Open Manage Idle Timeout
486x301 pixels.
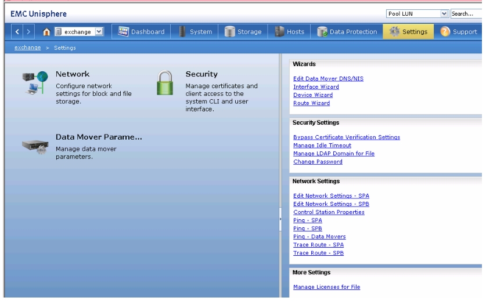click(322, 145)
